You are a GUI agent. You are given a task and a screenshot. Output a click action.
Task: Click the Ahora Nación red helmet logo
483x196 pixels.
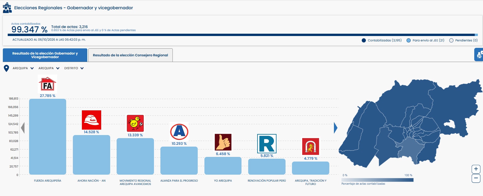point(91,120)
